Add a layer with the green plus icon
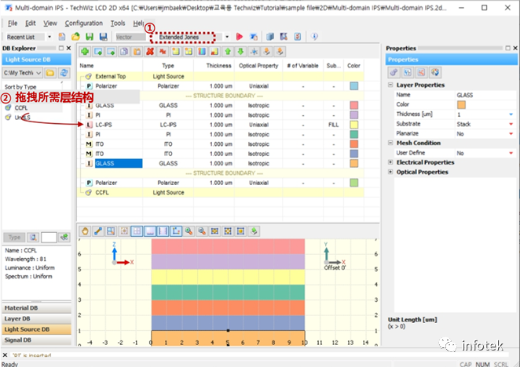Image resolution: width=520 pixels, height=367 pixels. click(86, 52)
